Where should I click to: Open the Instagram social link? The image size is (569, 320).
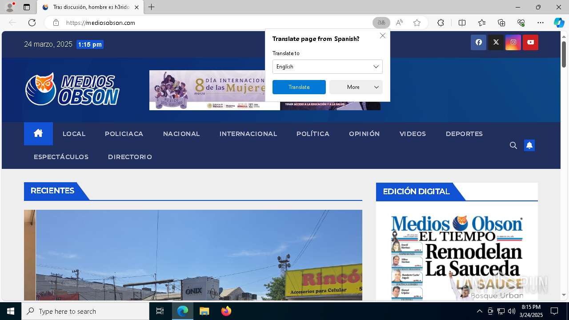pos(513,42)
